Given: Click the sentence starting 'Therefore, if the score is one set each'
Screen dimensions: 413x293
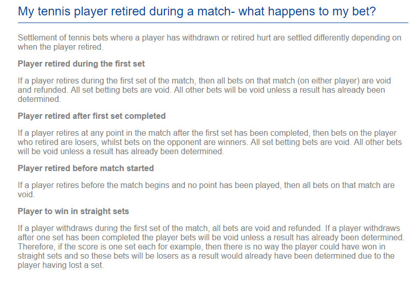Looking at the screenshot, I should 206,256.
